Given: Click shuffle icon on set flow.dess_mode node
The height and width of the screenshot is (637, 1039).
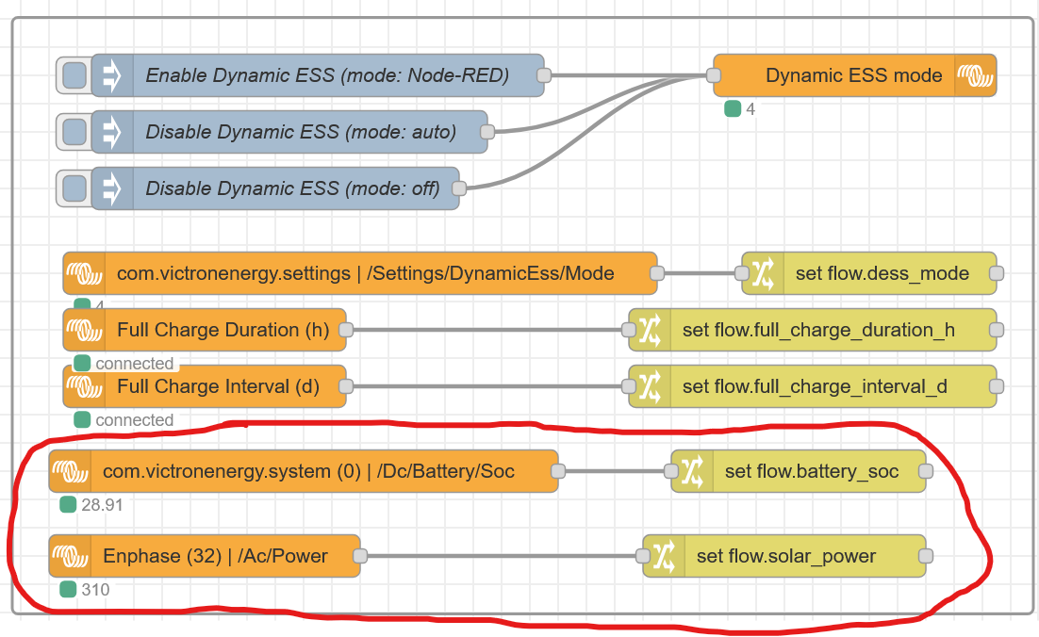Looking at the screenshot, I should [x=763, y=273].
